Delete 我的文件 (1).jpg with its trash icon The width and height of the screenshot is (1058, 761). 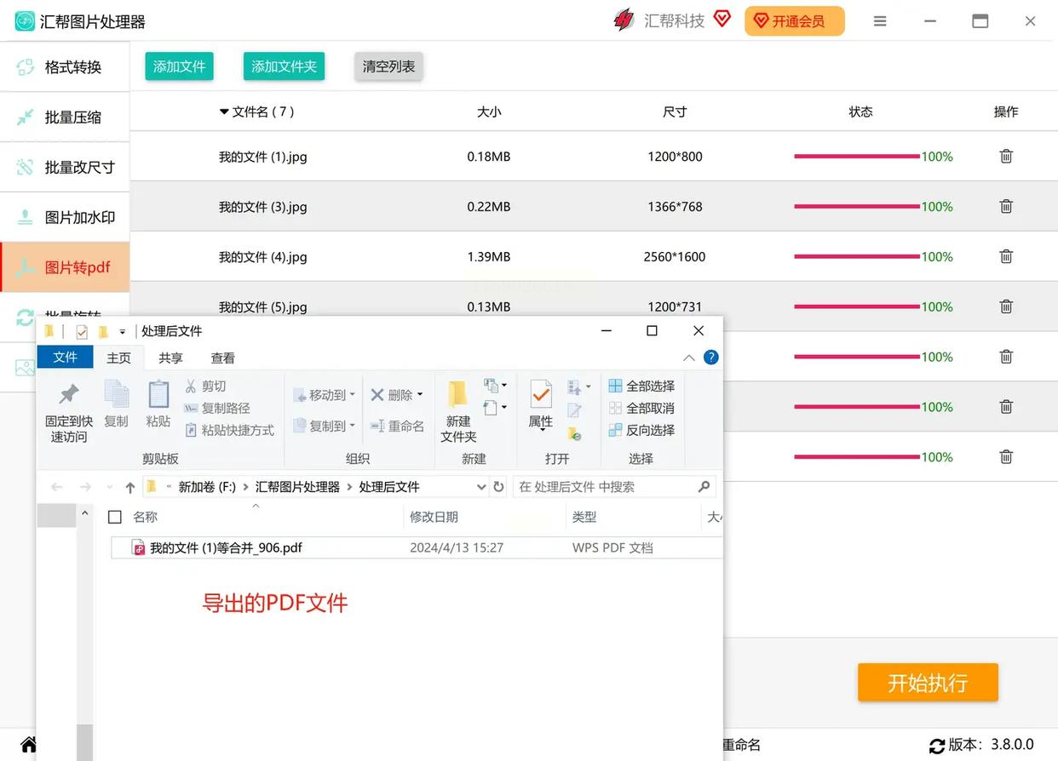(1006, 157)
